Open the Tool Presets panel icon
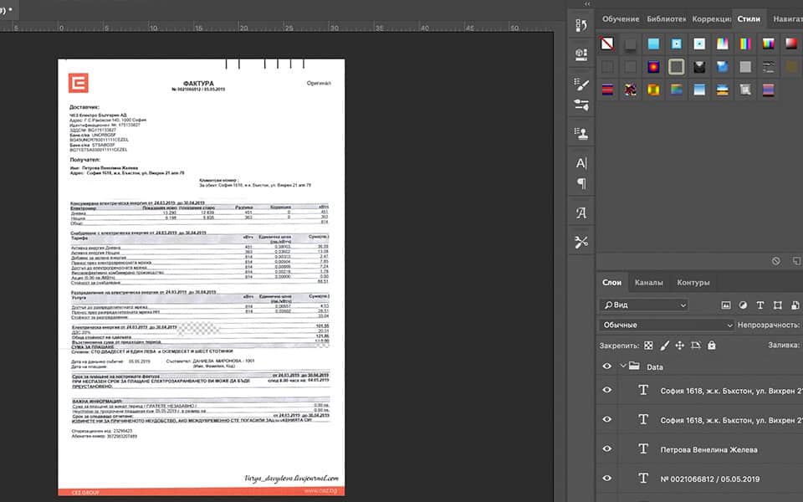The width and height of the screenshot is (803, 502). pos(581,242)
